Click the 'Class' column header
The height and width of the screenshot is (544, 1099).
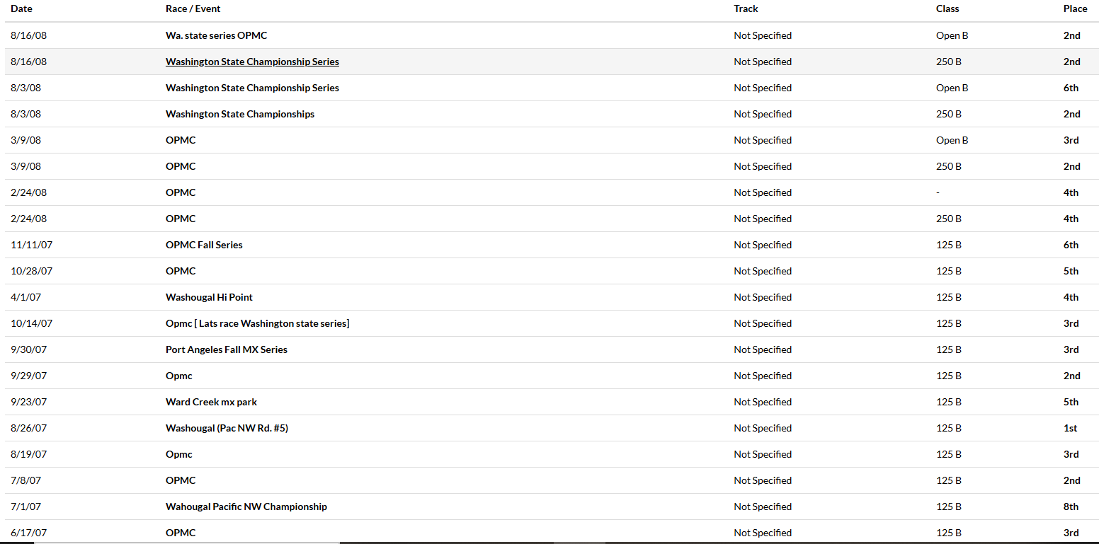[947, 8]
